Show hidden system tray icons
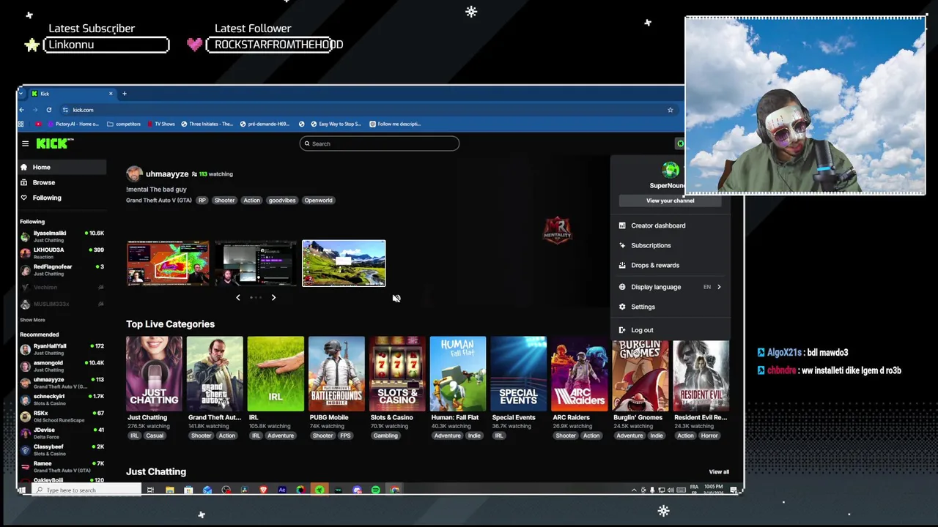 (x=634, y=490)
